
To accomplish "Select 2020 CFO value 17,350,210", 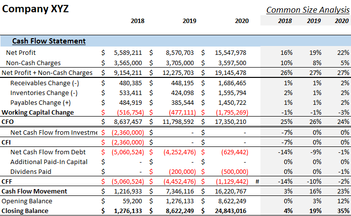I will (231, 122).
